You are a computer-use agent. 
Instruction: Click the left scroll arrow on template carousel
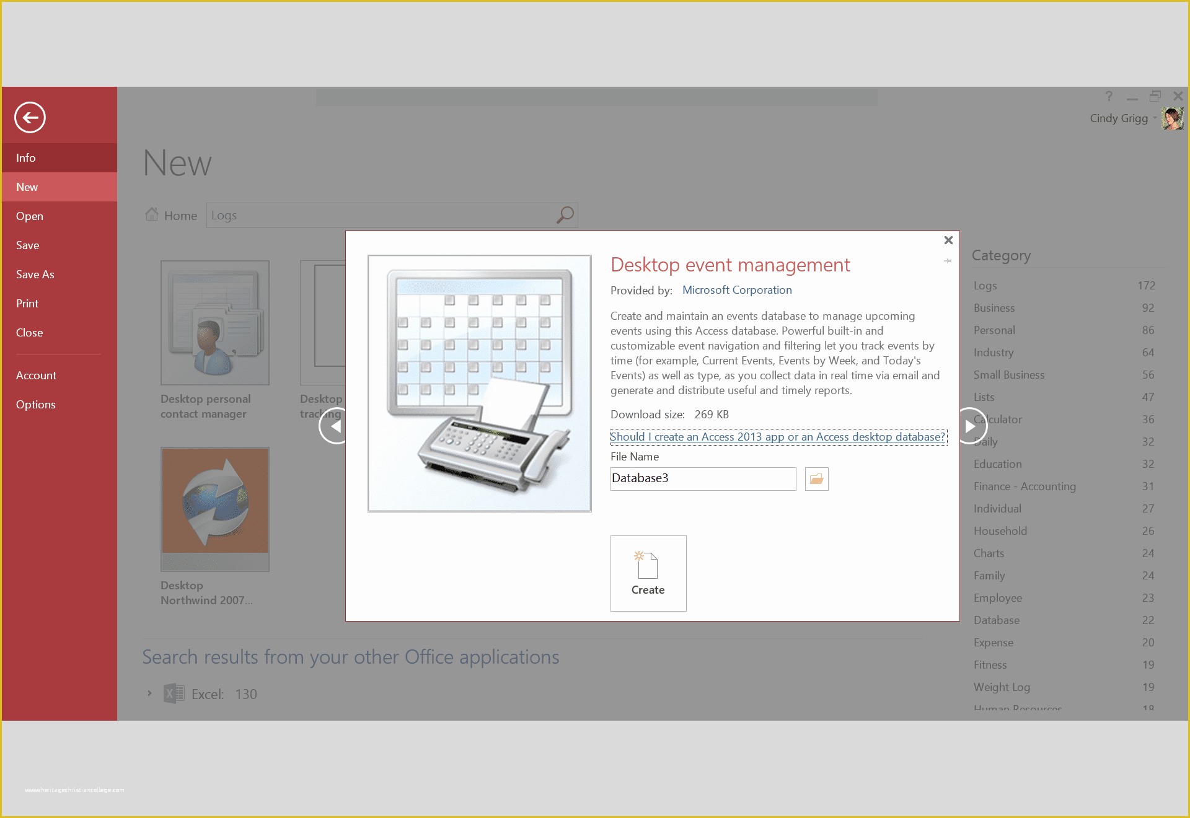(x=335, y=426)
